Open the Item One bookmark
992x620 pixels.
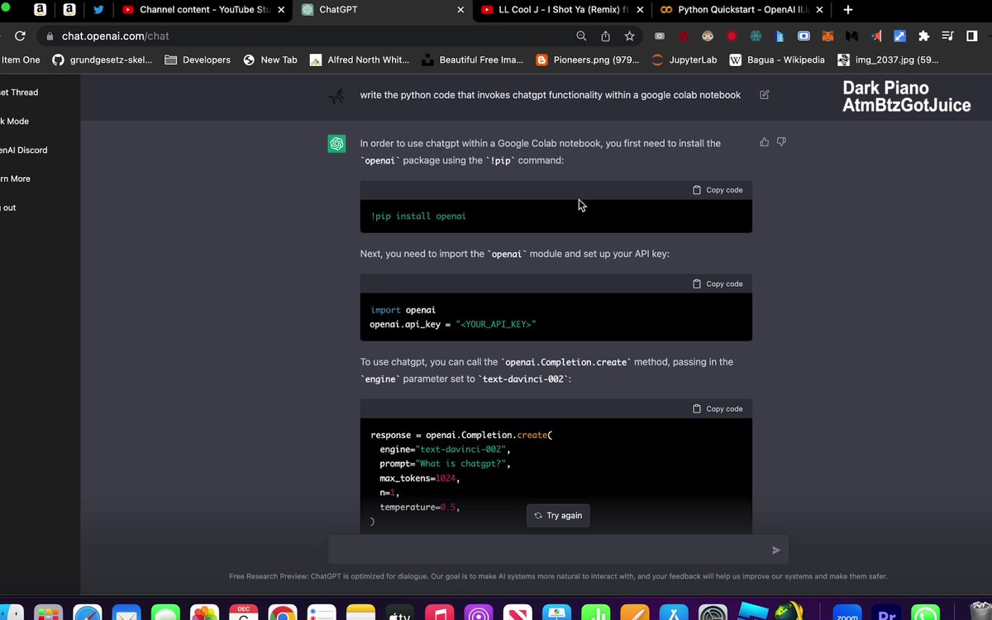[x=21, y=60]
